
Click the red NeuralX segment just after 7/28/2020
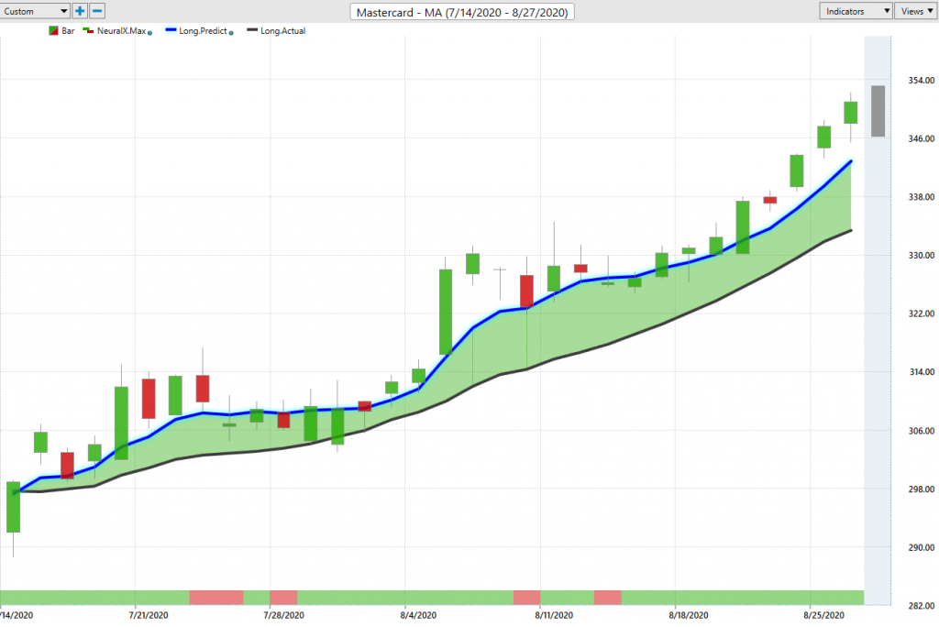tap(284, 597)
